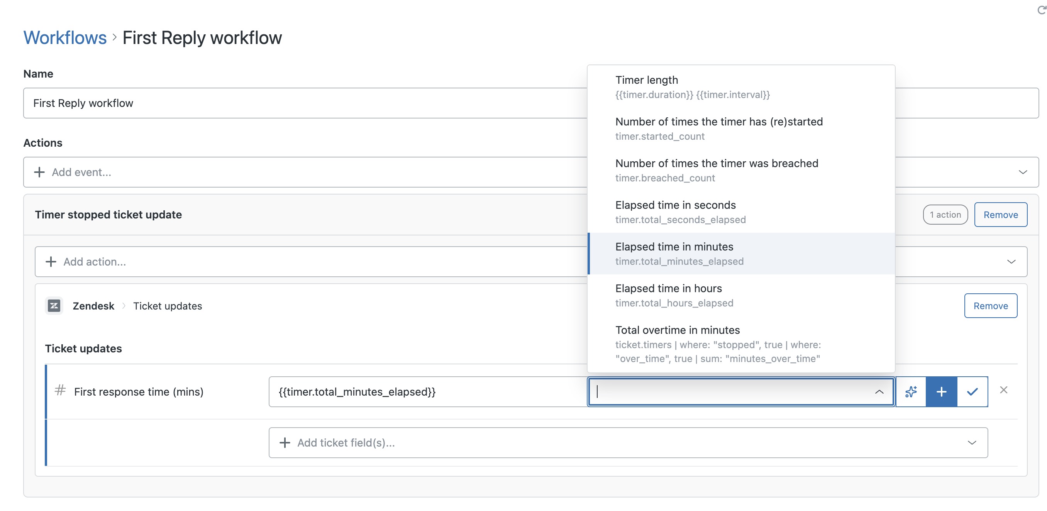Click the plus icon in Add action
1047x511 pixels.
[x=51, y=262]
